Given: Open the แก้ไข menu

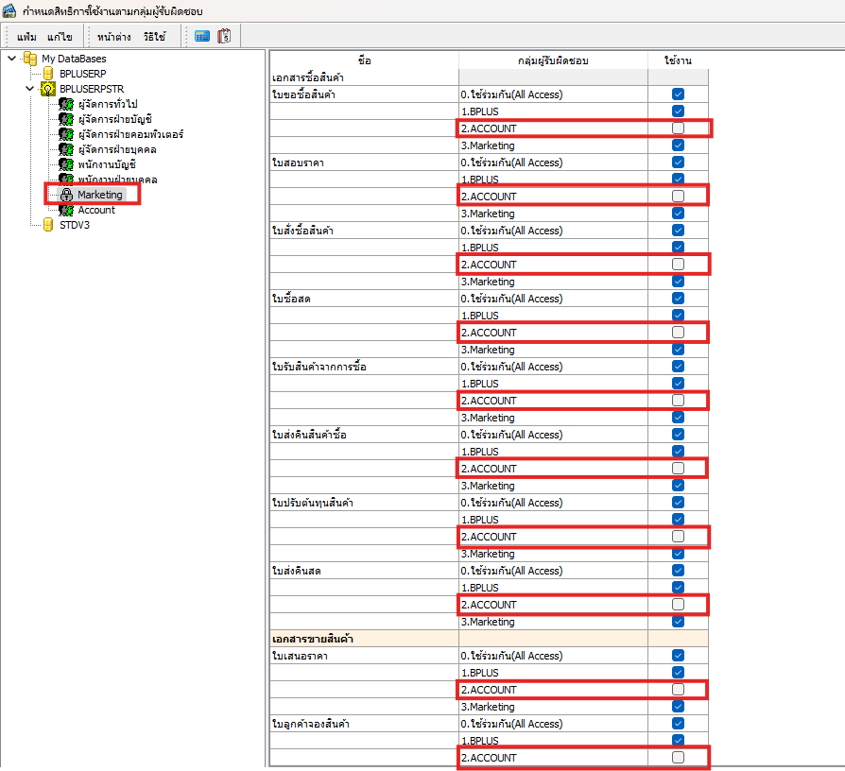Looking at the screenshot, I should 60,37.
